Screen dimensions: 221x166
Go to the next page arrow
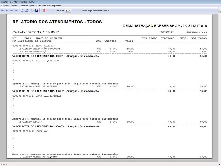tap(12, 11)
